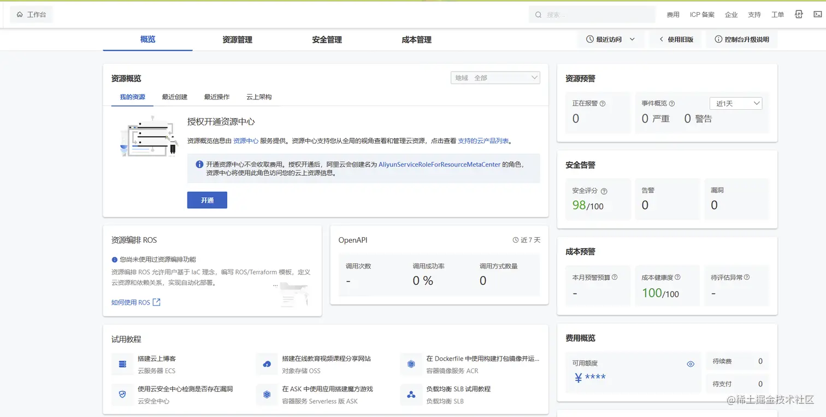Click the 待续费 count tile
Image resolution: width=826 pixels, height=417 pixels.
coord(737,361)
